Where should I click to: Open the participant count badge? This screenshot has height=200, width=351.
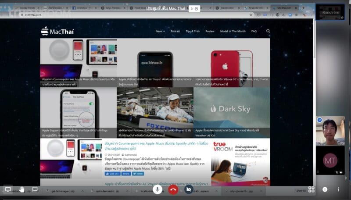(194, 9)
